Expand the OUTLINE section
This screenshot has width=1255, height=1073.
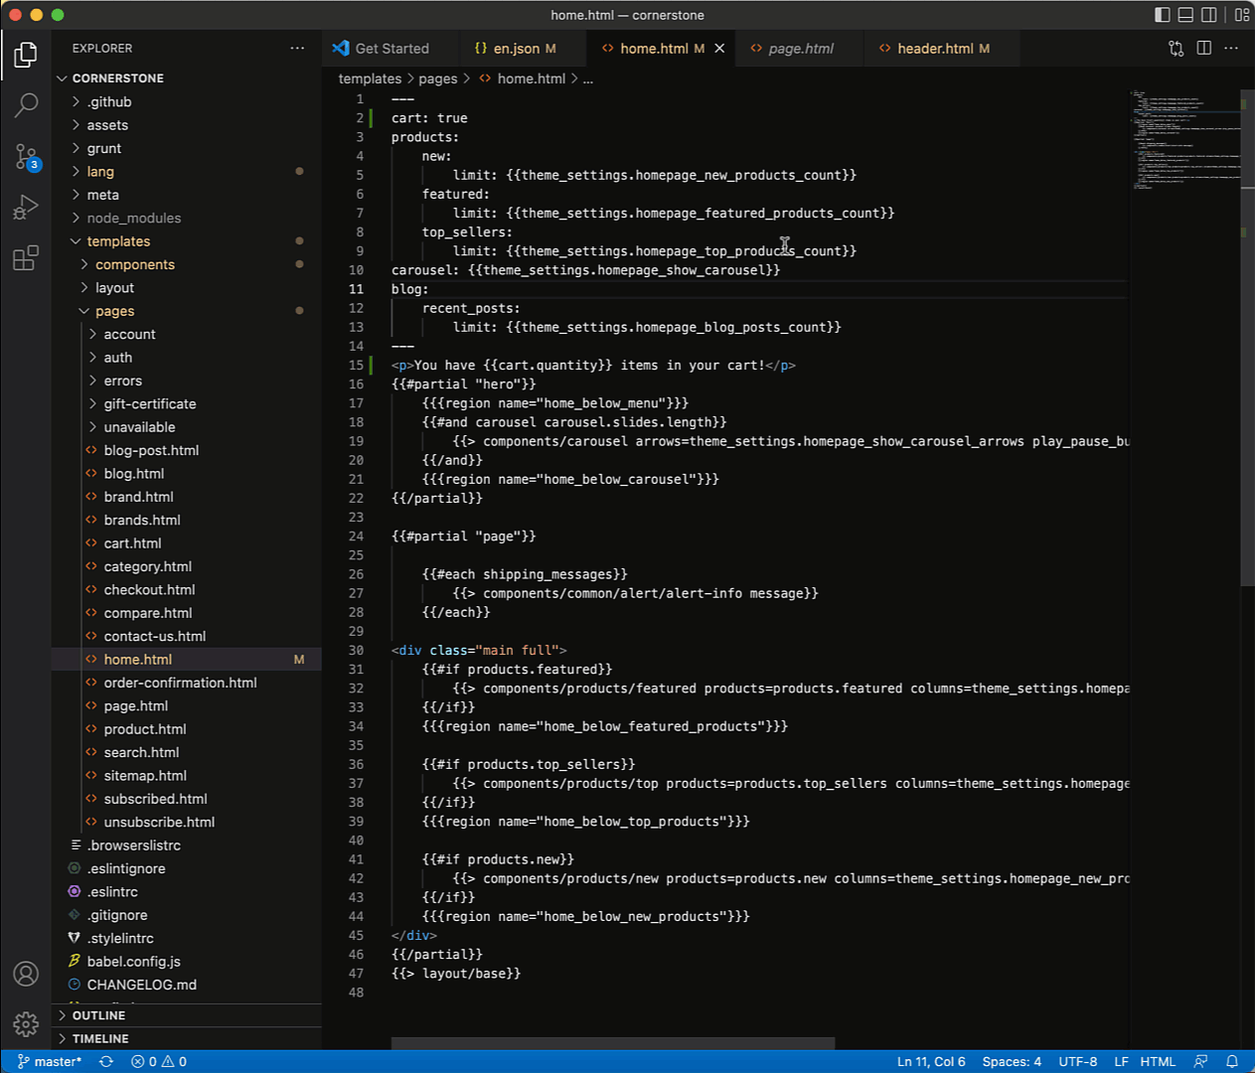(98, 1015)
